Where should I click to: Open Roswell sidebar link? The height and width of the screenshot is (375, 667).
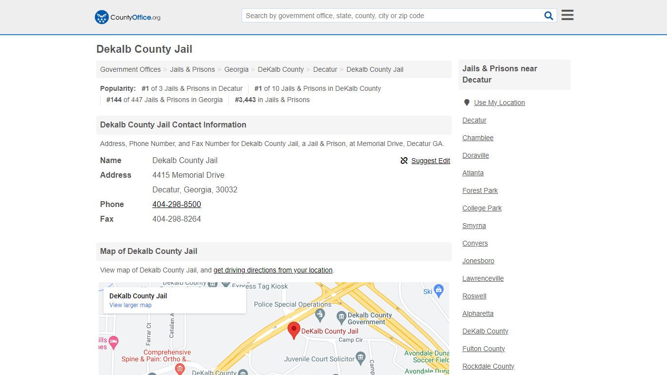474,296
